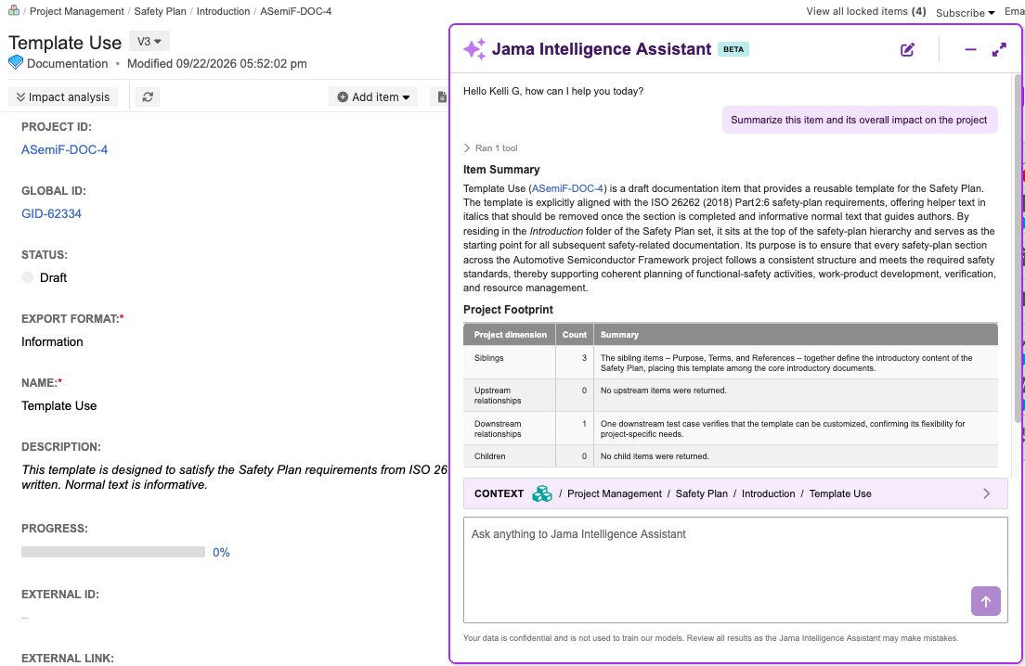Click the Ask anything message input field

click(735, 570)
